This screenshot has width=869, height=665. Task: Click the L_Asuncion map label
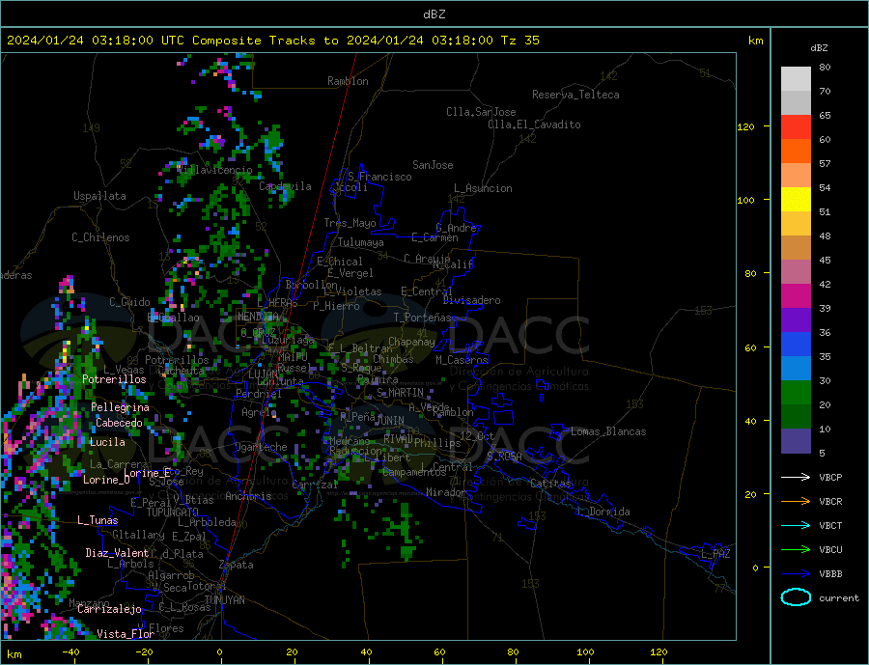pyautogui.click(x=484, y=188)
